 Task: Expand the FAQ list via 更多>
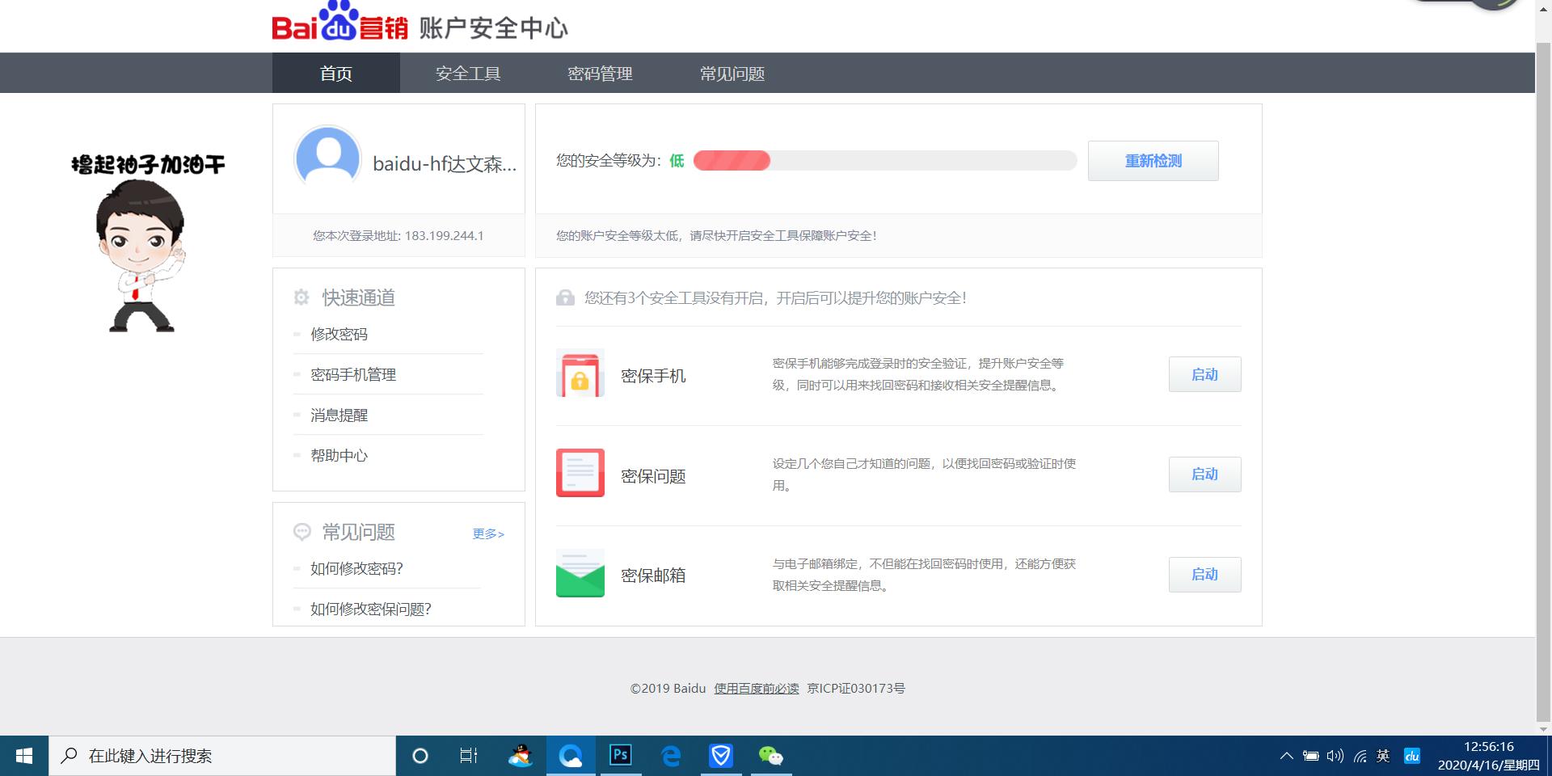point(487,533)
